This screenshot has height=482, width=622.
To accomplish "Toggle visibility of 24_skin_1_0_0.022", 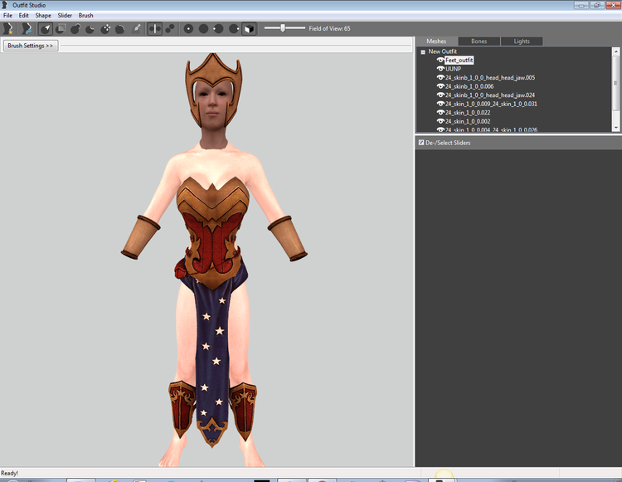I will coord(440,113).
